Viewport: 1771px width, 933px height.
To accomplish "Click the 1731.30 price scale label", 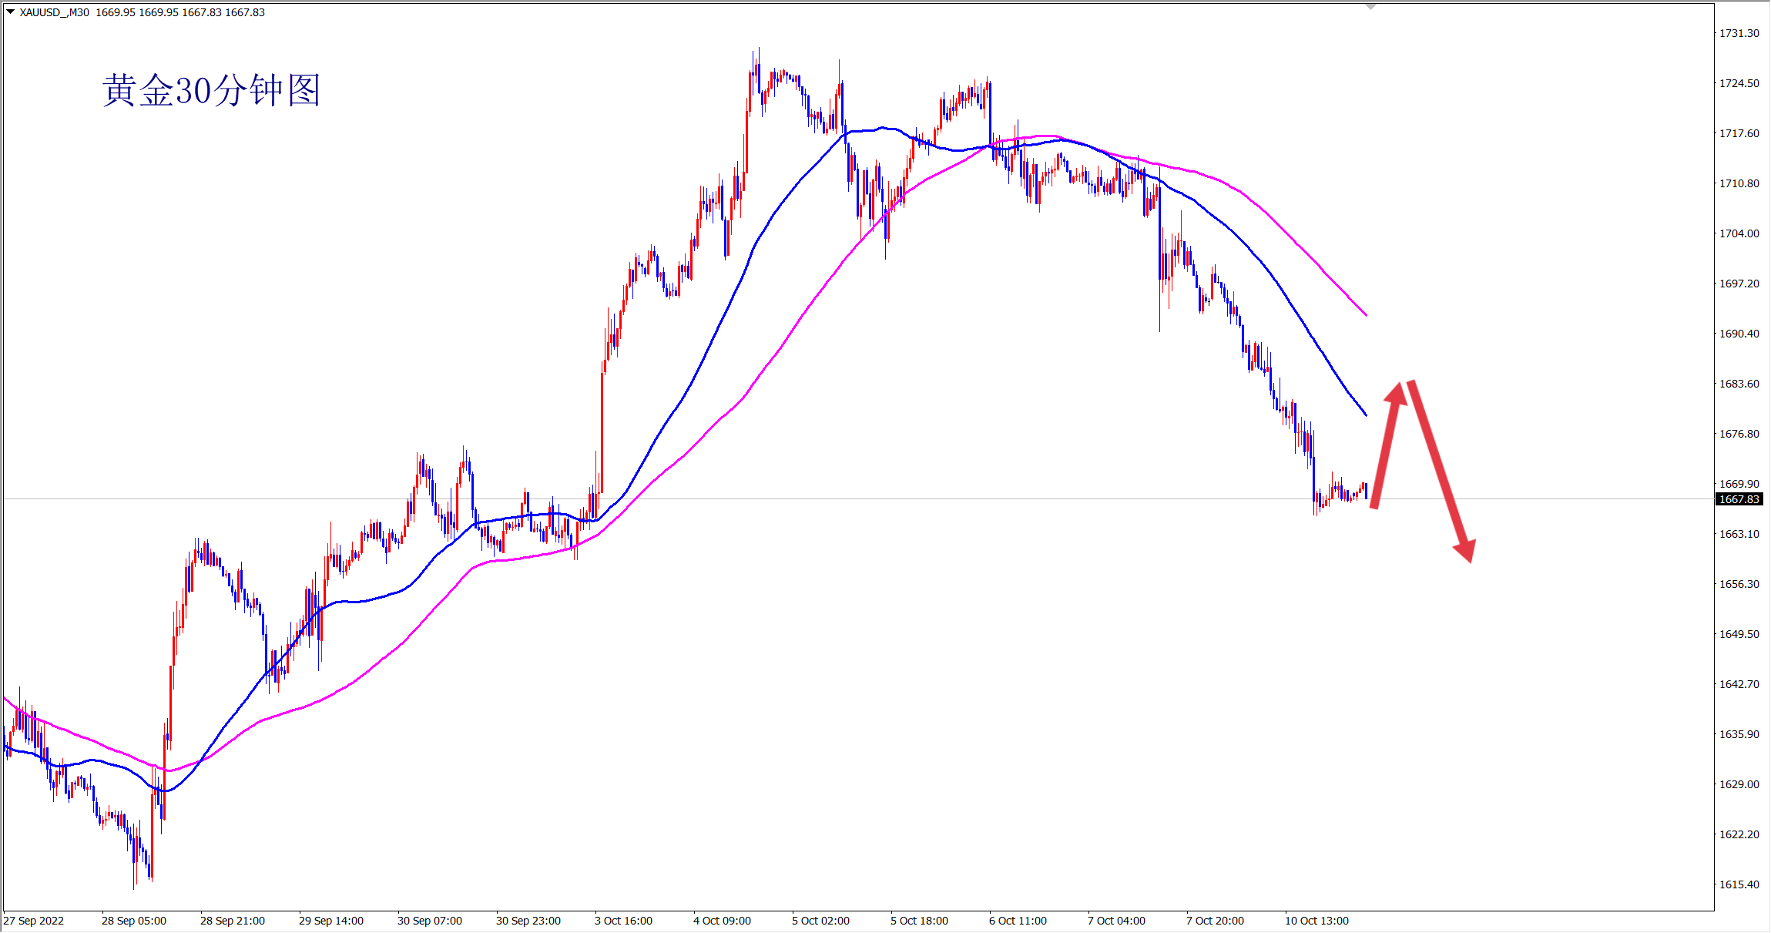I will point(1739,33).
